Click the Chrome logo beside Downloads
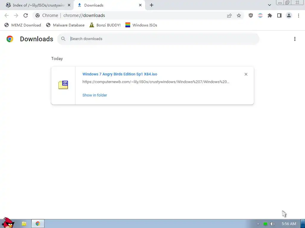The width and height of the screenshot is (305, 228). point(10,39)
